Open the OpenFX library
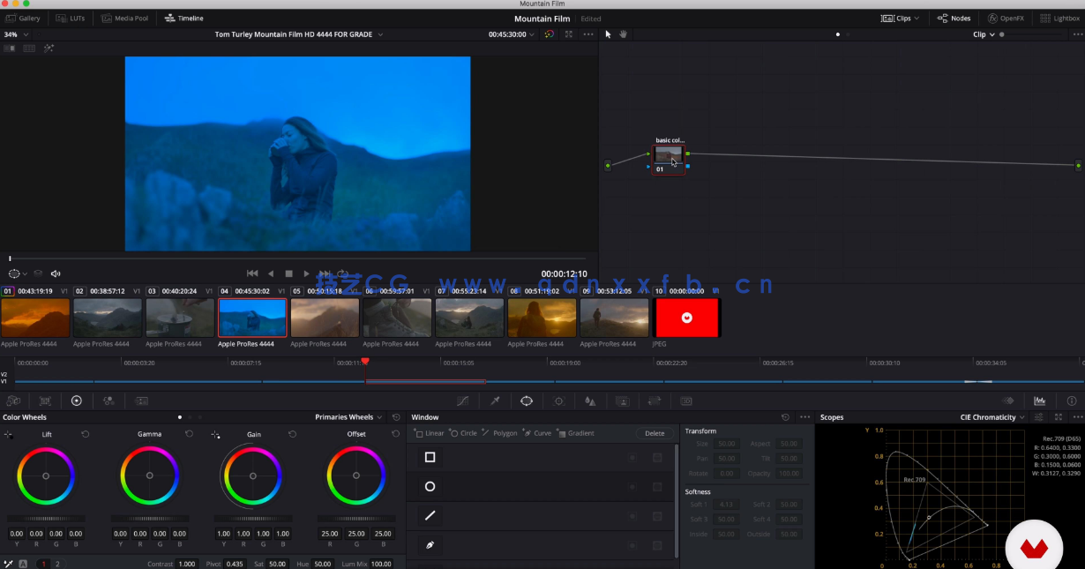Viewport: 1085px width, 569px height. [1006, 18]
